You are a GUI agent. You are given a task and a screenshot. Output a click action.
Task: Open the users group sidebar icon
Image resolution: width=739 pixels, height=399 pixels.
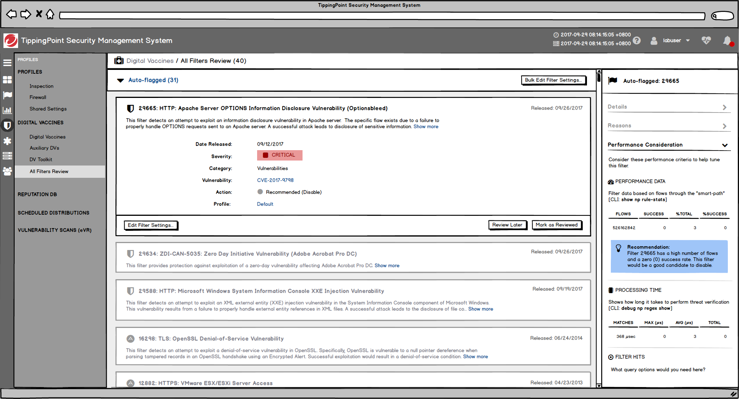click(x=7, y=171)
